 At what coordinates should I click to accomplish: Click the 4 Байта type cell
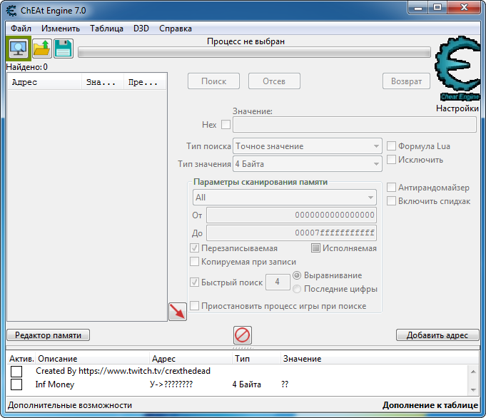pos(247,384)
